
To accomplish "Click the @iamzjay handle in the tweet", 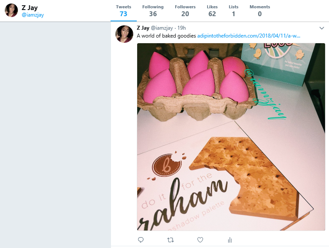I will [x=163, y=28].
